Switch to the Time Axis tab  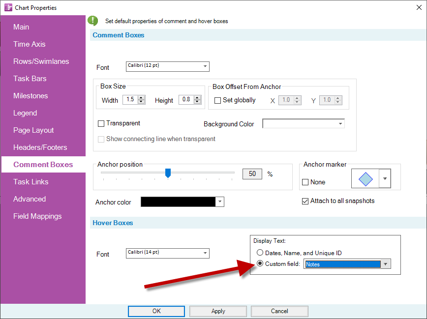pos(30,44)
